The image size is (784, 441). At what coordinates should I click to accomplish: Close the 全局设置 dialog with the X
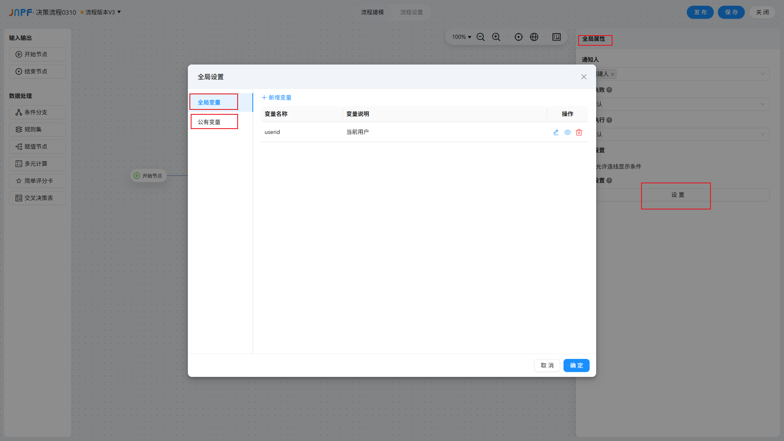point(584,77)
